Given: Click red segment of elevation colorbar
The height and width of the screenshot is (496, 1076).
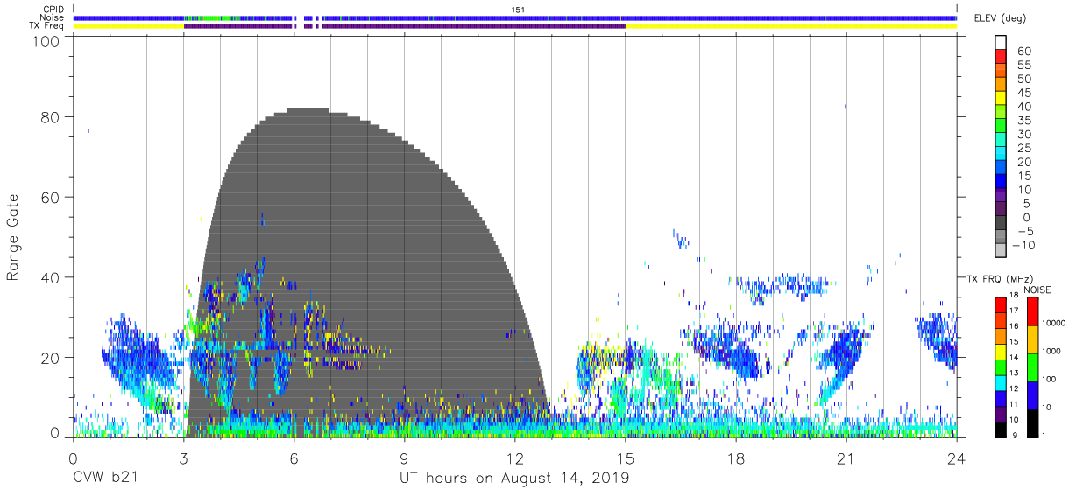Looking at the screenshot, I should (x=1000, y=57).
